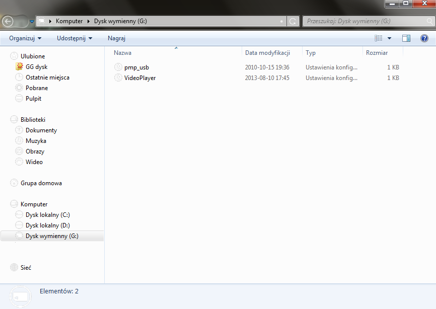Sort by the Rozmiar column header
The height and width of the screenshot is (309, 436).
click(x=377, y=53)
